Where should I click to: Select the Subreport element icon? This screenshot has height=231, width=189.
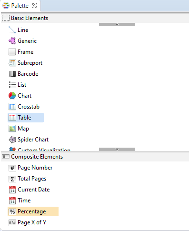coord(12,63)
